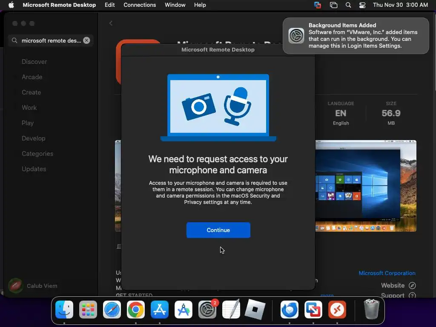Select Create in the App Store sidebar
Viewport: 436px width, 327px height.
coord(31,92)
